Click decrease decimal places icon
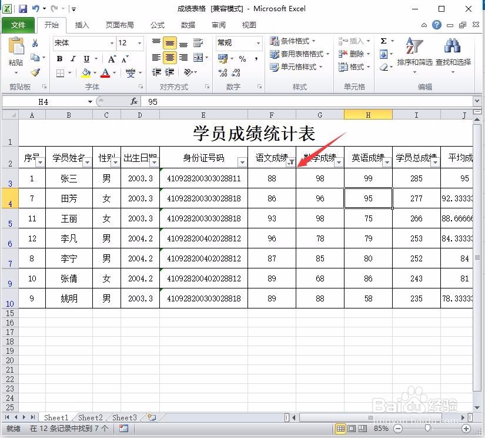 236,73
